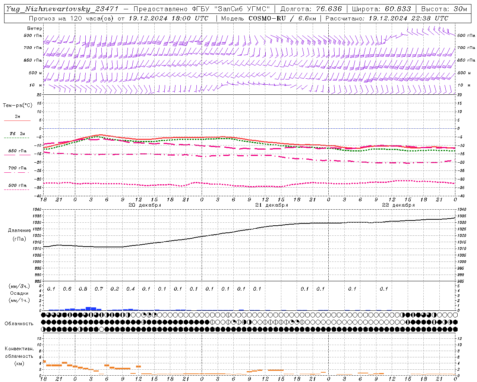The image size is (477, 382).
Task: Click the Осадки label
Action: tap(19, 293)
